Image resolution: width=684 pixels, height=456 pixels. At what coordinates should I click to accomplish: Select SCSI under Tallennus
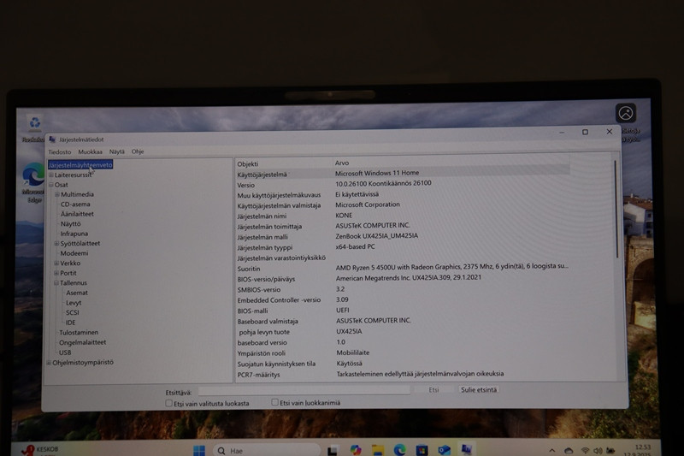coord(73,312)
